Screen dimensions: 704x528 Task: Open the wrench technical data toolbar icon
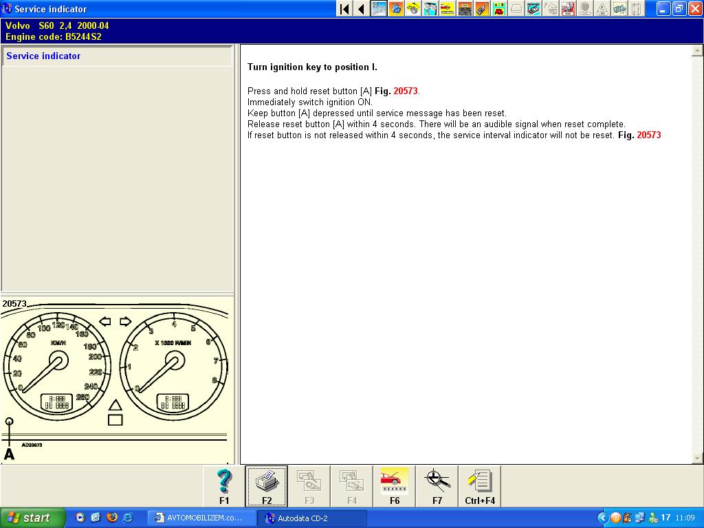point(379,8)
